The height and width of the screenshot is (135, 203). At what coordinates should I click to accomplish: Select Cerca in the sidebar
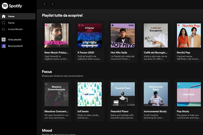(11, 23)
